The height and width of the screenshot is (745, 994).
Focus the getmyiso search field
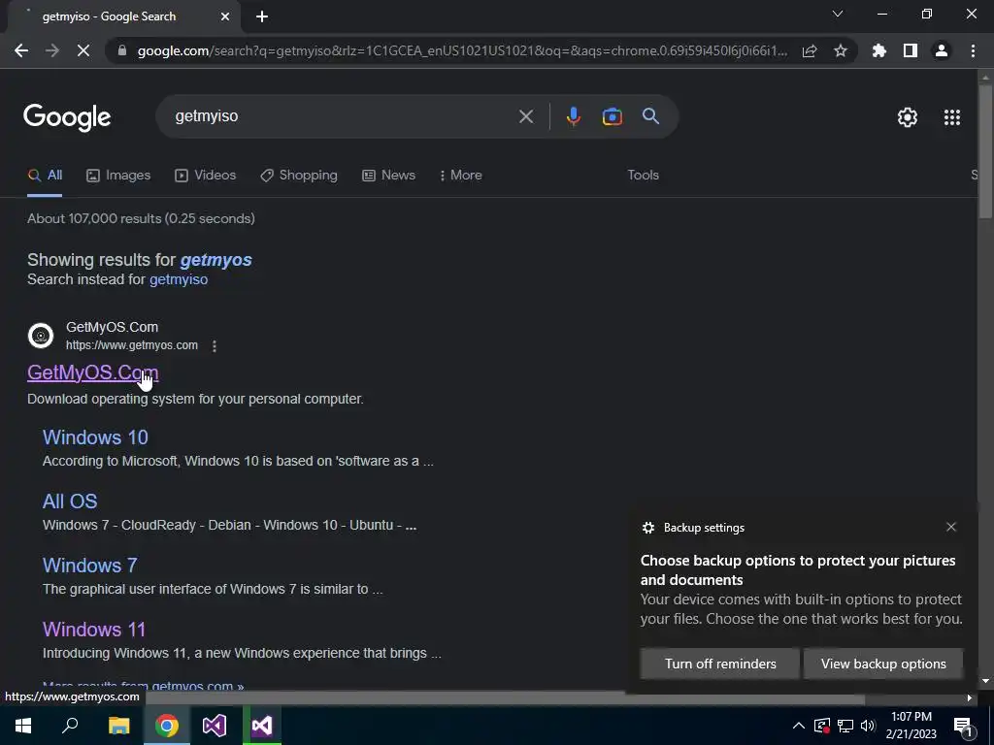click(343, 116)
